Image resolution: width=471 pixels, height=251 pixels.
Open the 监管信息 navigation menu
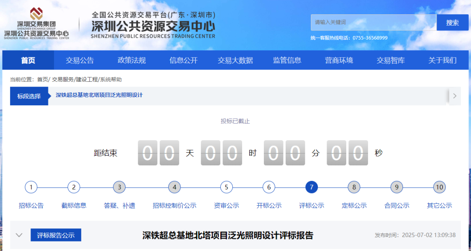click(x=287, y=60)
